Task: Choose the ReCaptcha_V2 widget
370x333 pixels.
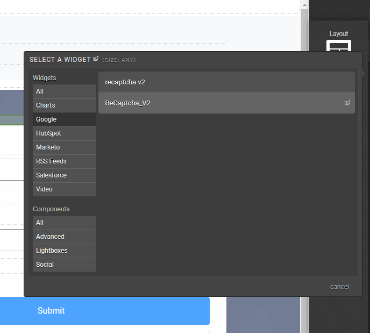Action: (226, 103)
